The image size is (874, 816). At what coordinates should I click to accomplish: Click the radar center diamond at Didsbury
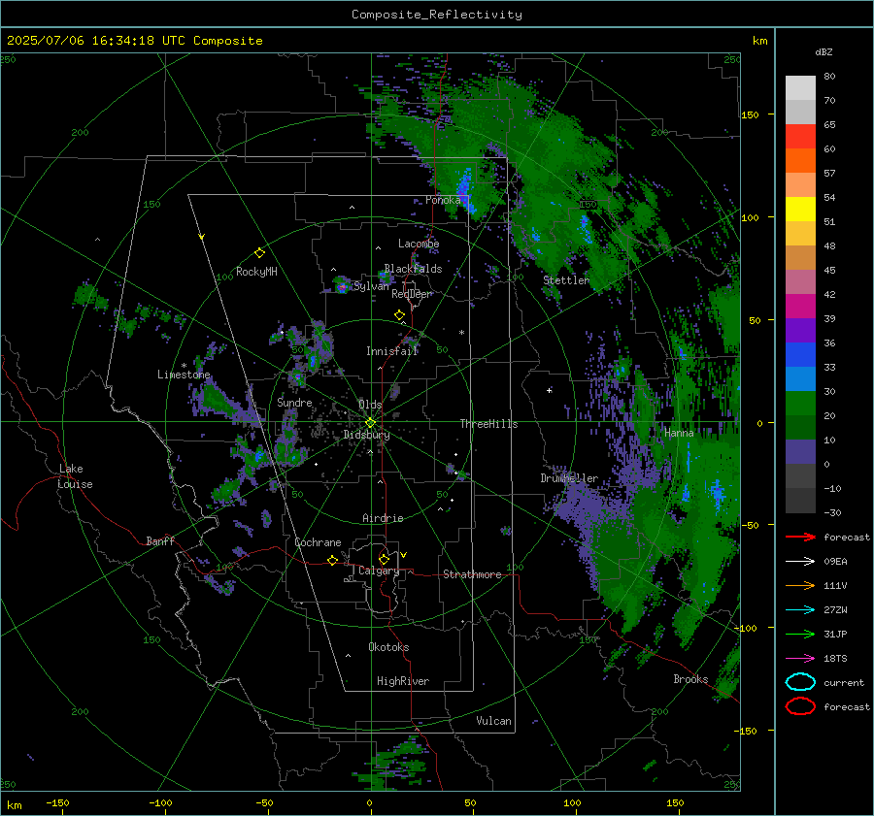pos(371,423)
